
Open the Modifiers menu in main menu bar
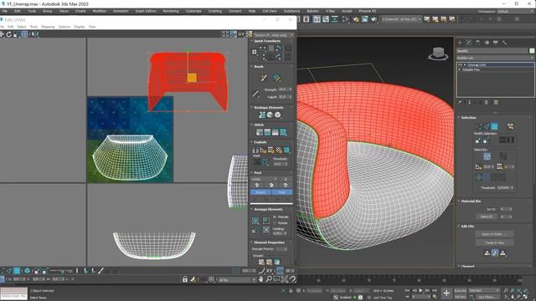tap(99, 11)
